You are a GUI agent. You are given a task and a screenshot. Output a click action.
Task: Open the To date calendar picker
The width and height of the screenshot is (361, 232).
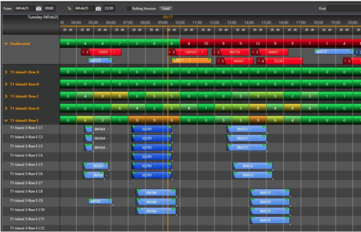point(98,8)
